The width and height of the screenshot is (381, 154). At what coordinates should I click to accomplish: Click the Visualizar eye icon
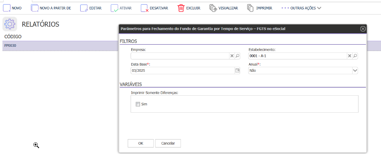click(x=213, y=8)
